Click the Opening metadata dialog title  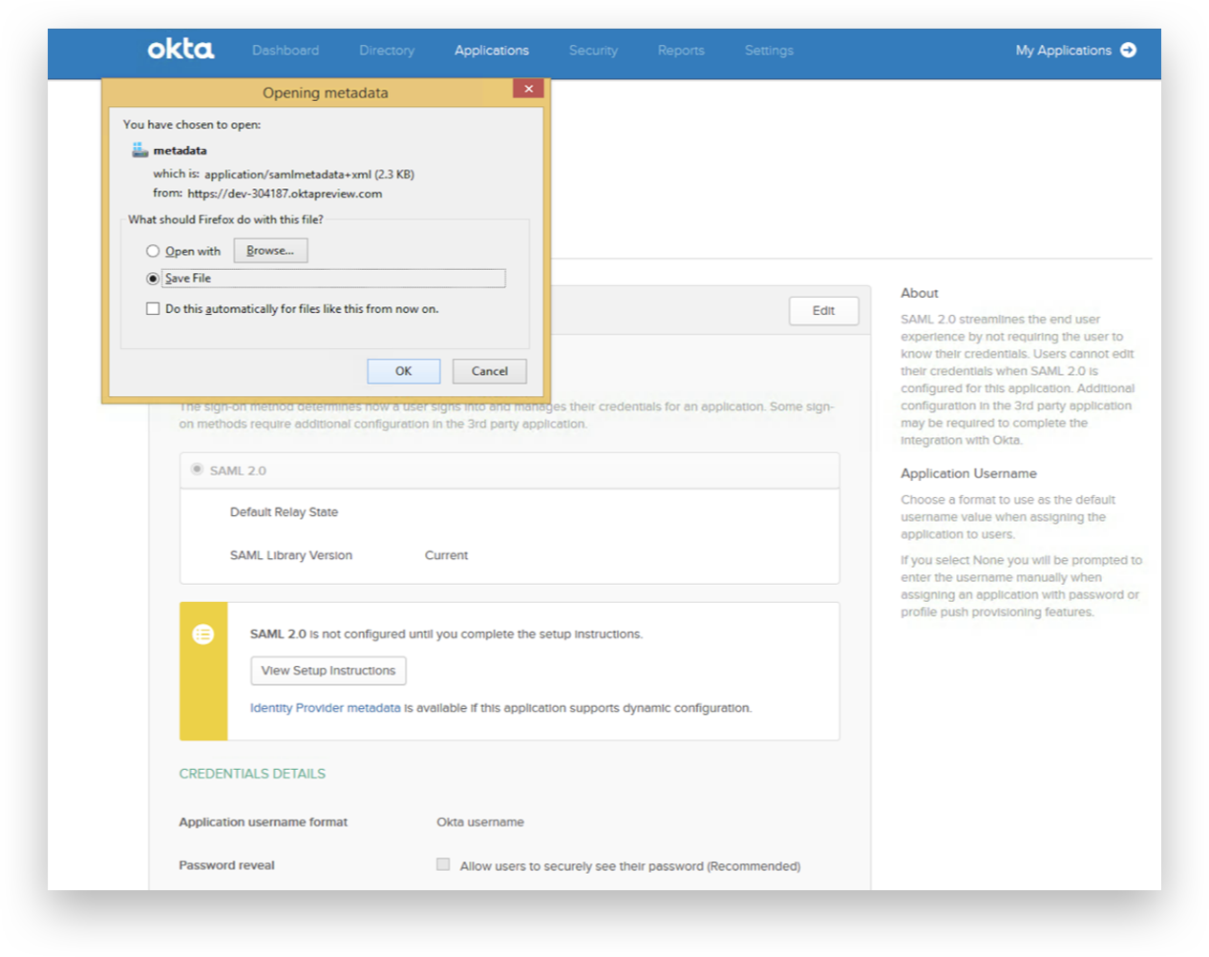326,93
